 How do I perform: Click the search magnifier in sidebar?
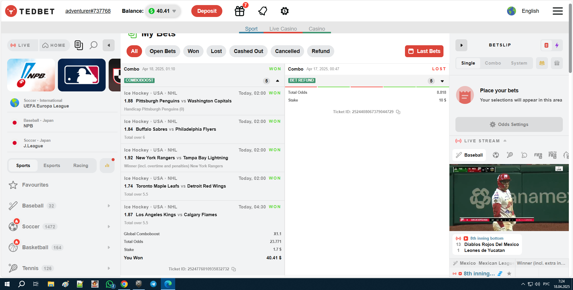coord(93,45)
